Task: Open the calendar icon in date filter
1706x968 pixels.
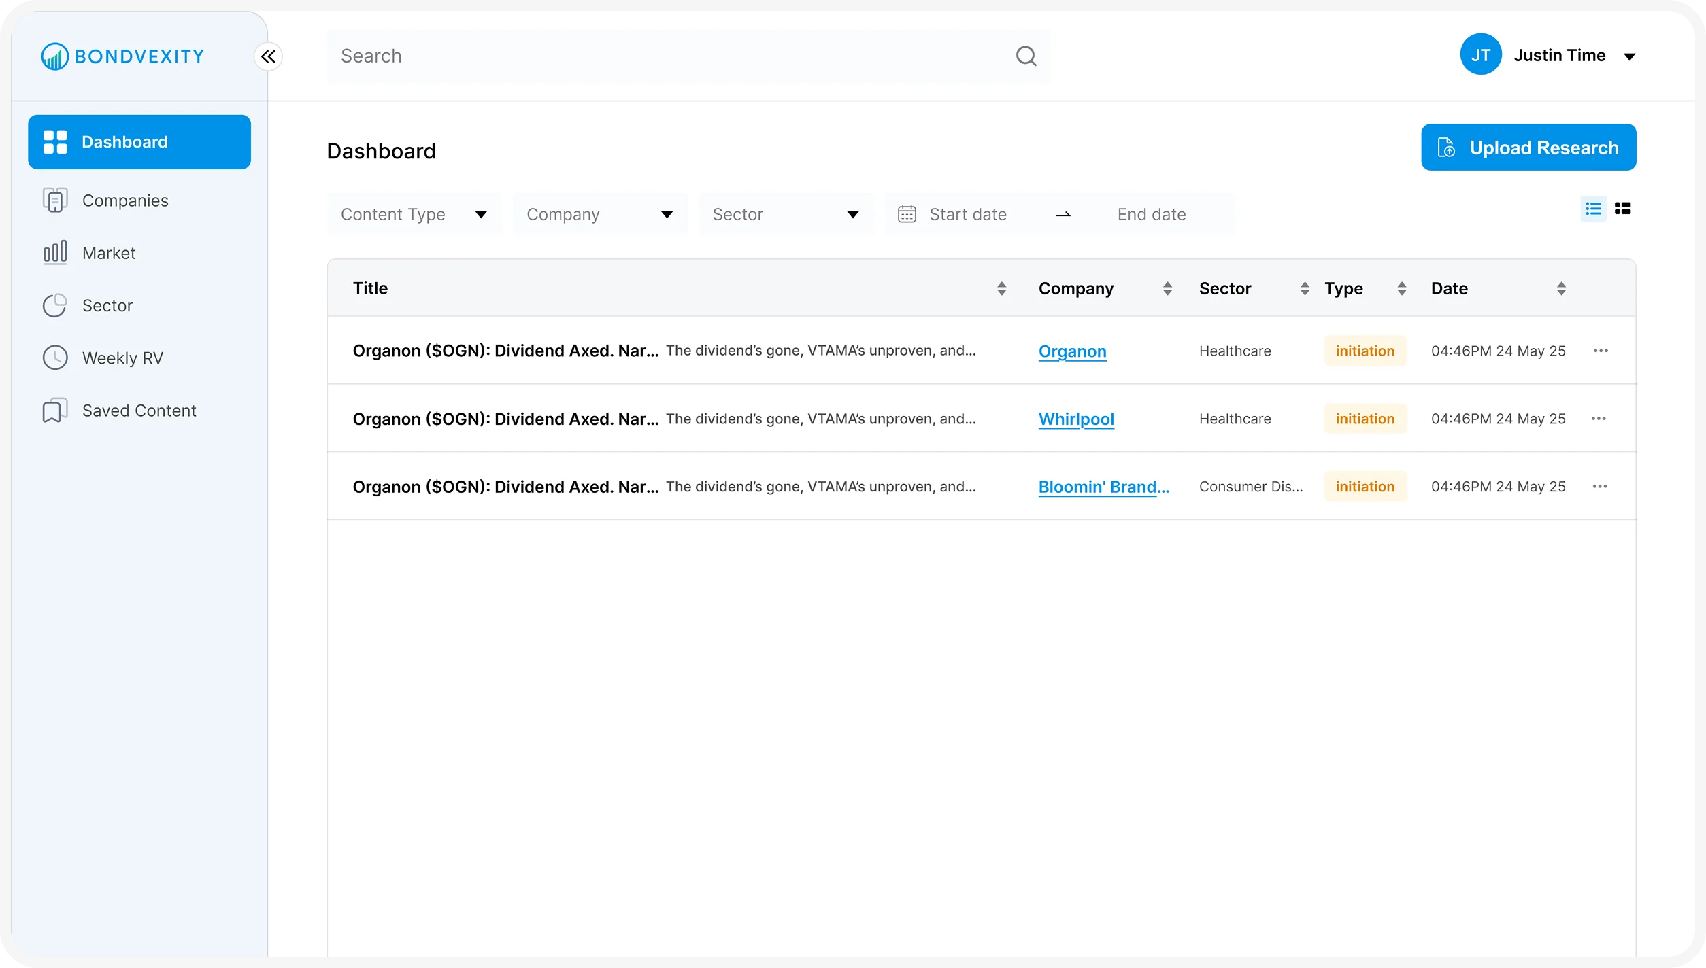Action: point(907,214)
